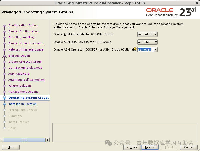Close the installer window
The height and width of the screenshot is (151, 200).
[x=197, y=3]
